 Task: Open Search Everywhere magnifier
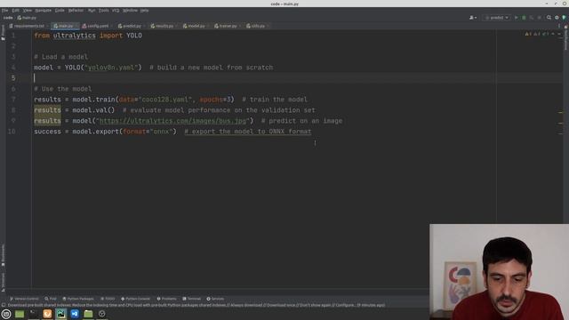(x=549, y=18)
